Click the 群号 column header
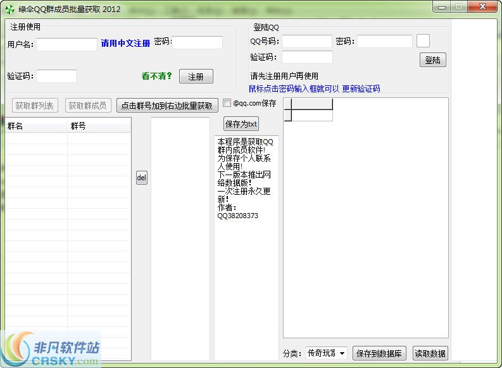 coord(99,126)
